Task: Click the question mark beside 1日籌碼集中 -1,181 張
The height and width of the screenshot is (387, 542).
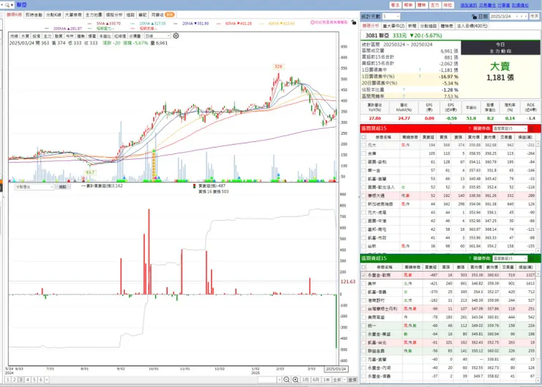Action: pos(420,70)
